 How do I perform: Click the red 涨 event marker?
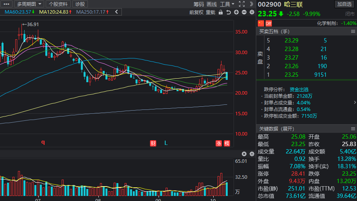coord(219,143)
